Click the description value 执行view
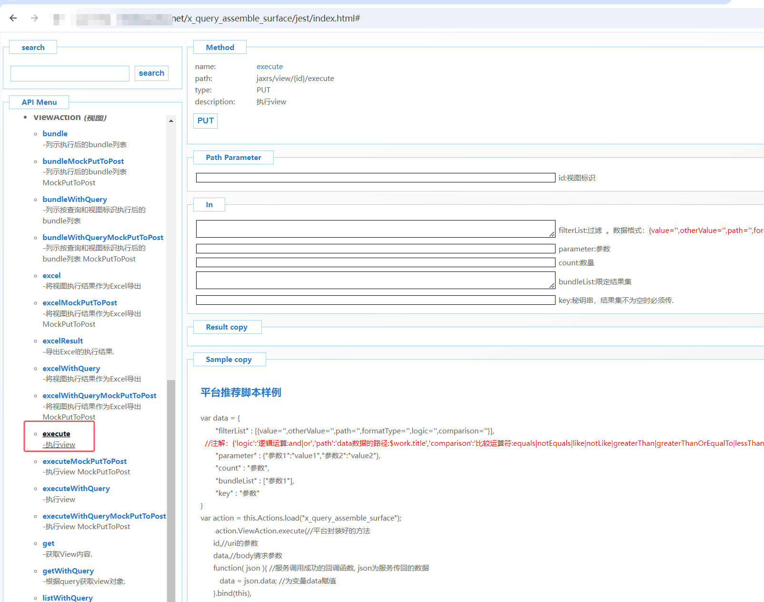This screenshot has width=764, height=602. click(271, 102)
